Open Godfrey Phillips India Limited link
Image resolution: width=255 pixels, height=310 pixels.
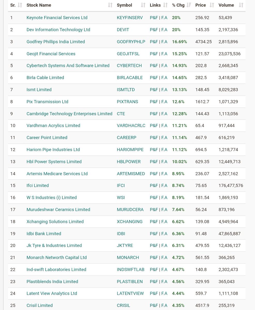[56, 42]
